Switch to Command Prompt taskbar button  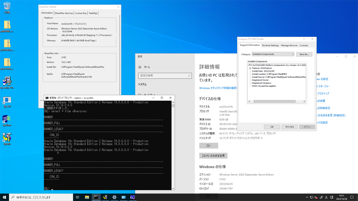coord(96,197)
